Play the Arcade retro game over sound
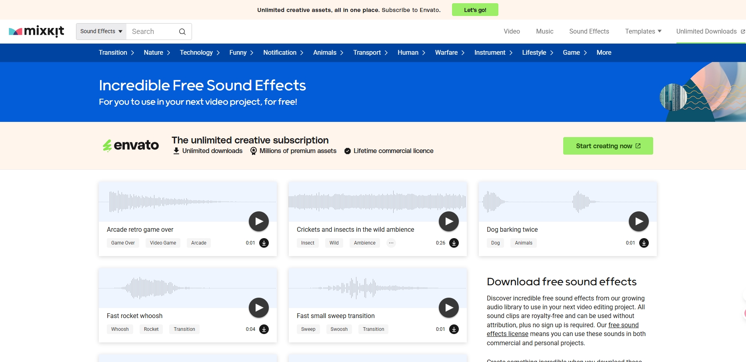The height and width of the screenshot is (362, 746). pyautogui.click(x=259, y=221)
